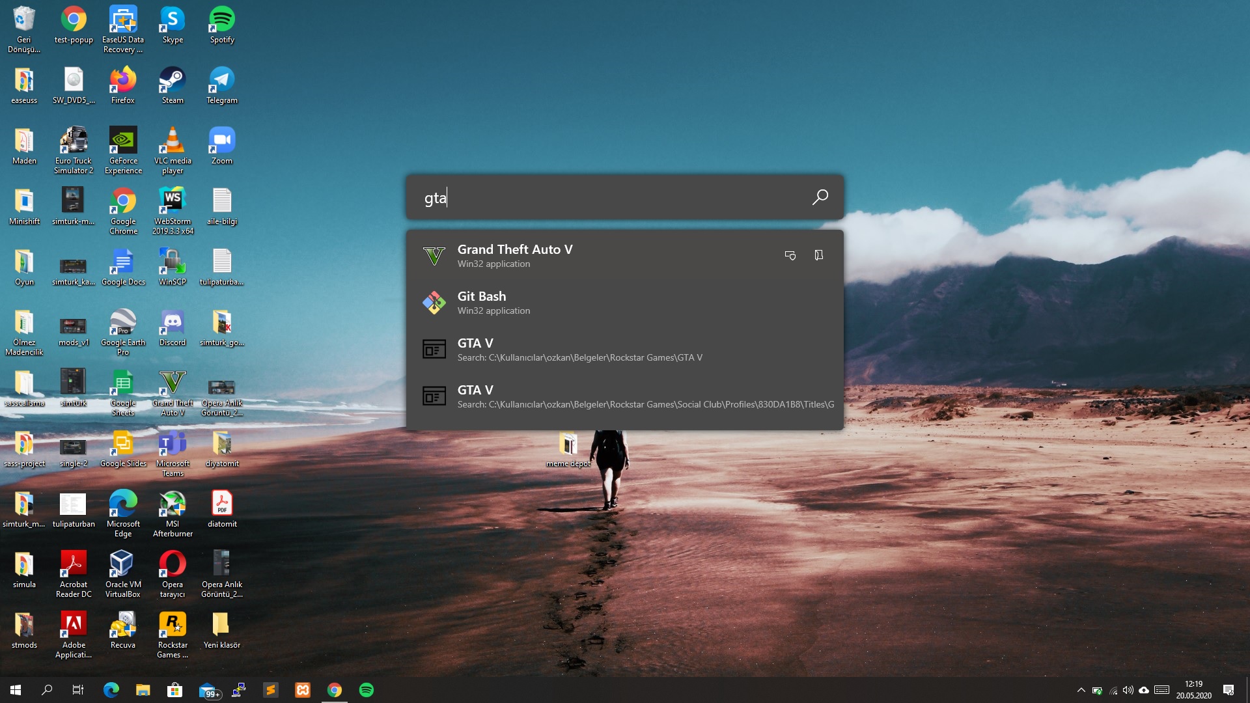Open Action Center notifications

click(x=1229, y=690)
